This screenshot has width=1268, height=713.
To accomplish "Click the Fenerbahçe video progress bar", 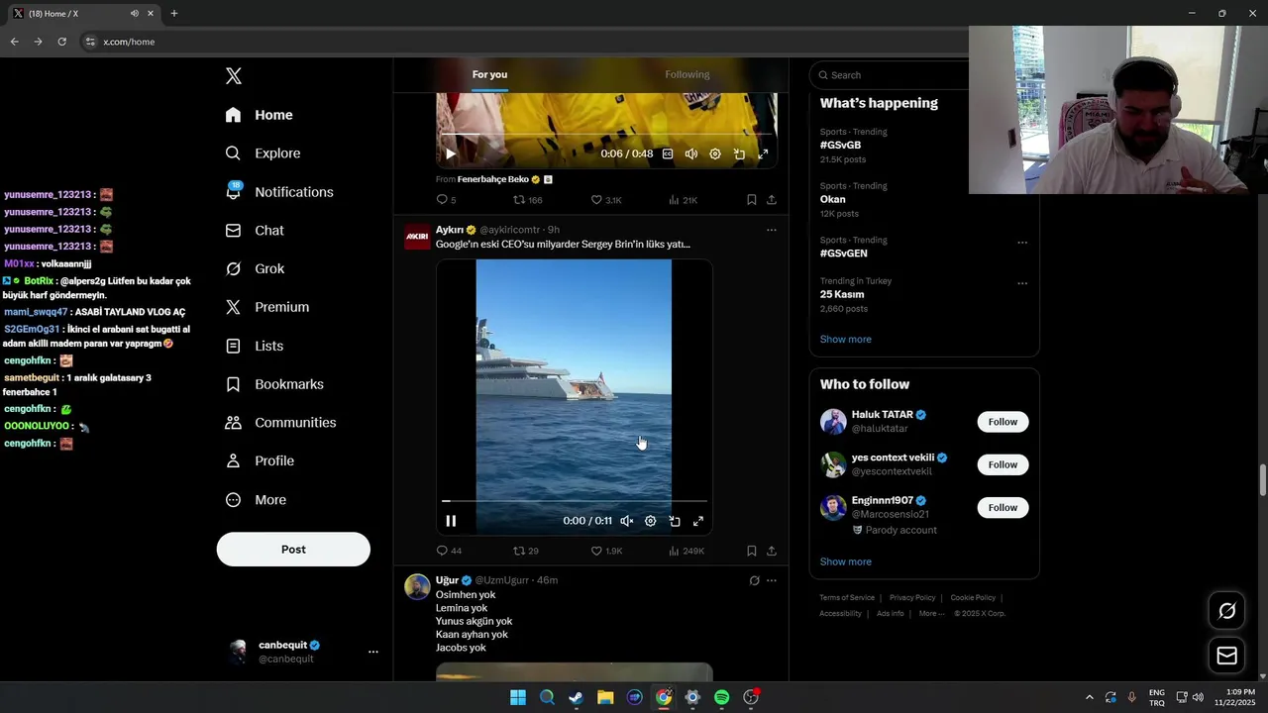I will pyautogui.click(x=606, y=135).
